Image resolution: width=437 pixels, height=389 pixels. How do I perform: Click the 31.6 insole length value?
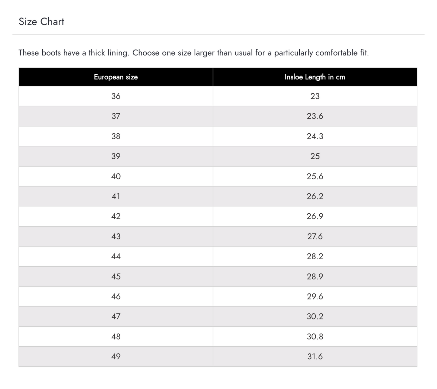315,357
